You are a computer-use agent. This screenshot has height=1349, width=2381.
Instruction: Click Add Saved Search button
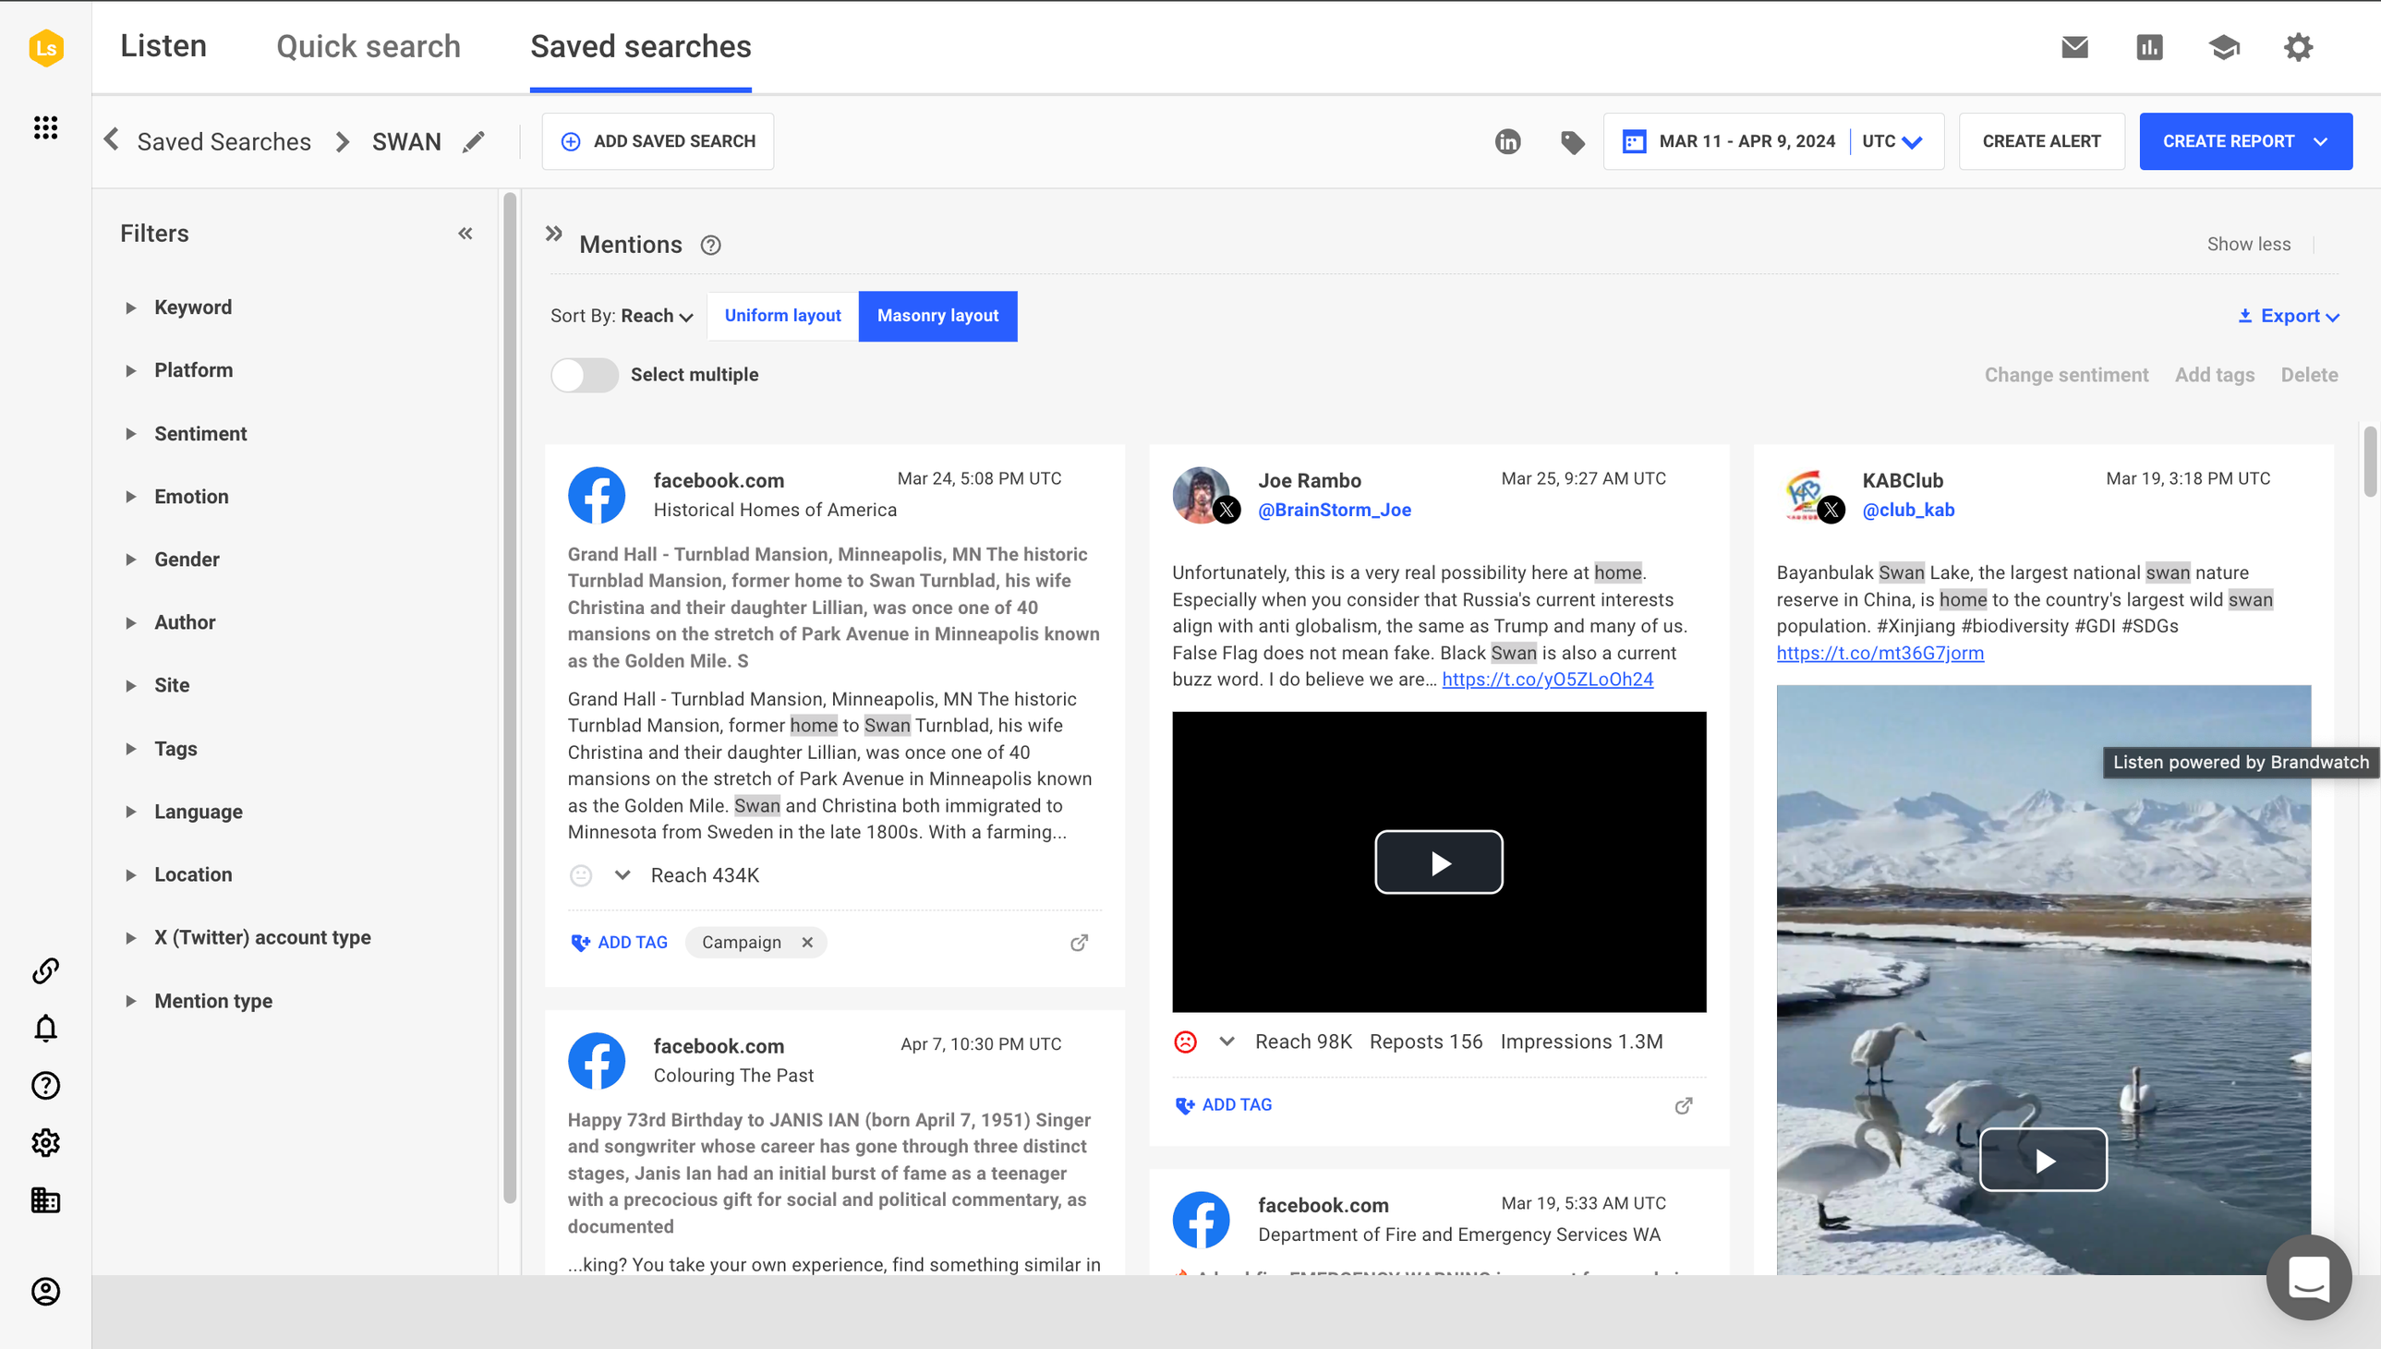pyautogui.click(x=658, y=142)
